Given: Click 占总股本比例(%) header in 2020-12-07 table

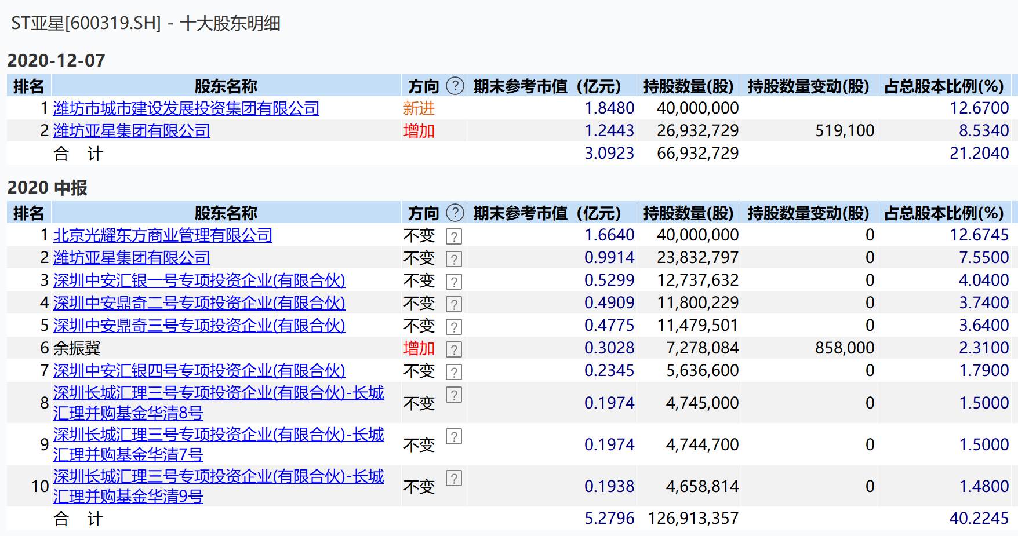Looking at the screenshot, I should (944, 86).
